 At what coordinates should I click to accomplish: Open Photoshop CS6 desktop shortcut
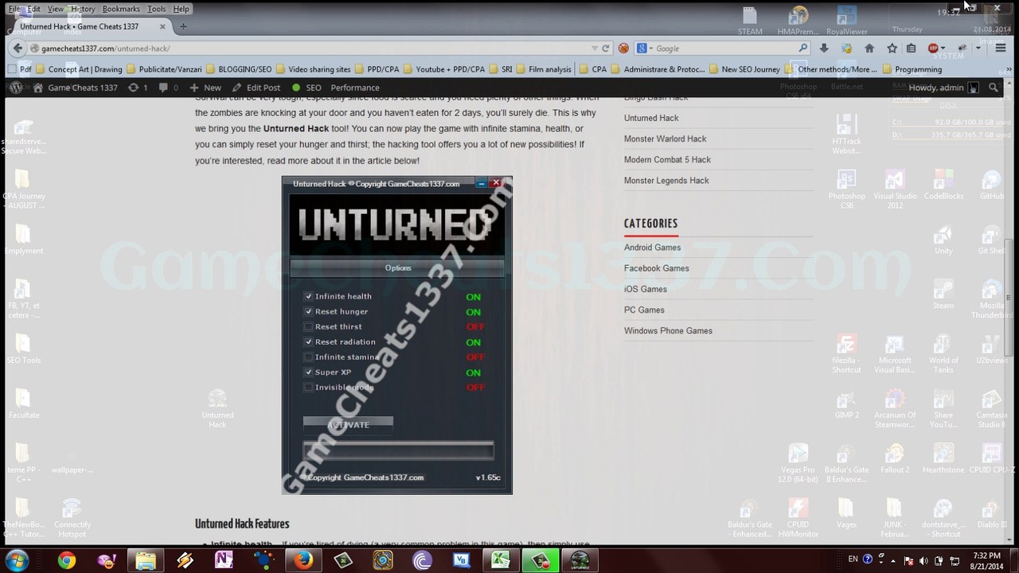(846, 189)
